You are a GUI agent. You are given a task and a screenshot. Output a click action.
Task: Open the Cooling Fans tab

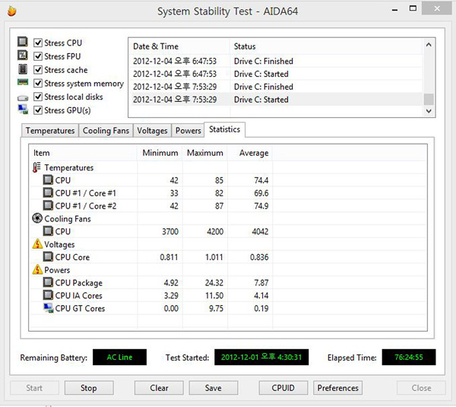point(106,130)
